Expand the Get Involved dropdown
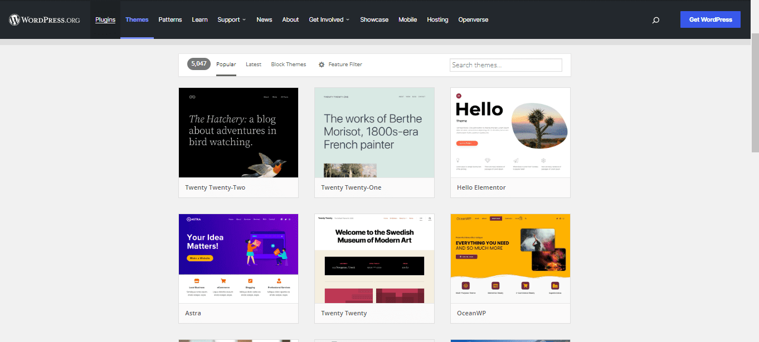Image resolution: width=759 pixels, height=342 pixels. tap(329, 19)
